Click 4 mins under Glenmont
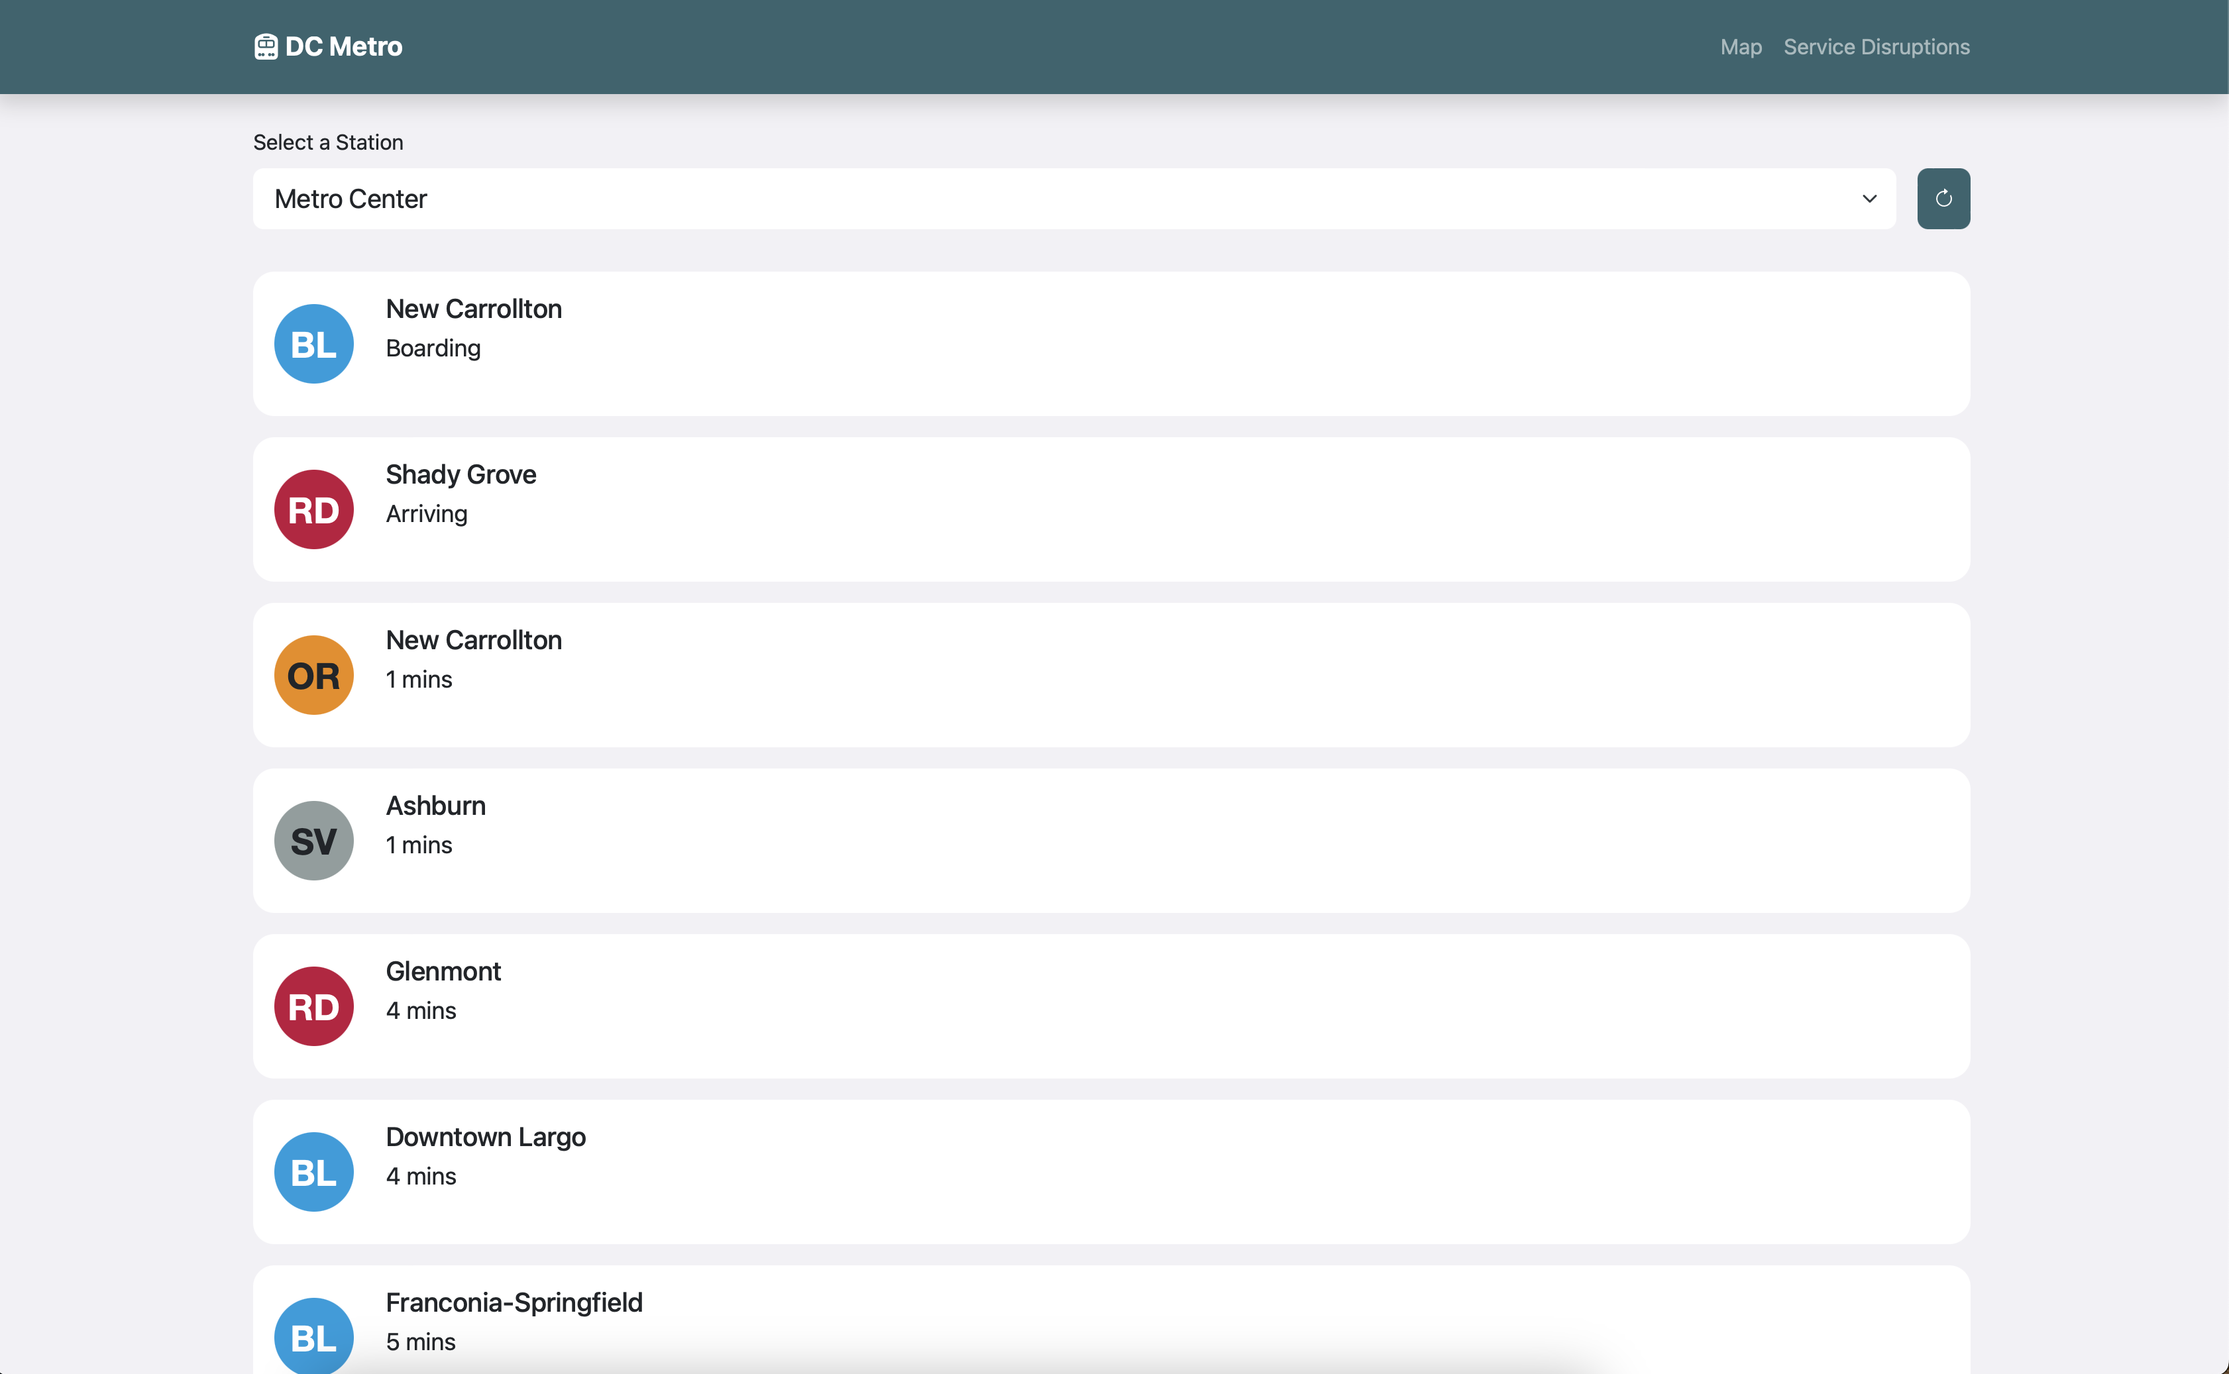Viewport: 2229px width, 1374px height. tap(421, 1010)
